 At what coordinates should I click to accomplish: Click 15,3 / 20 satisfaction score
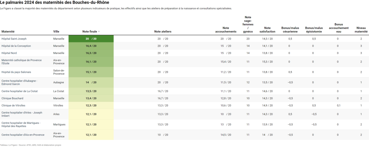coord(267,62)
